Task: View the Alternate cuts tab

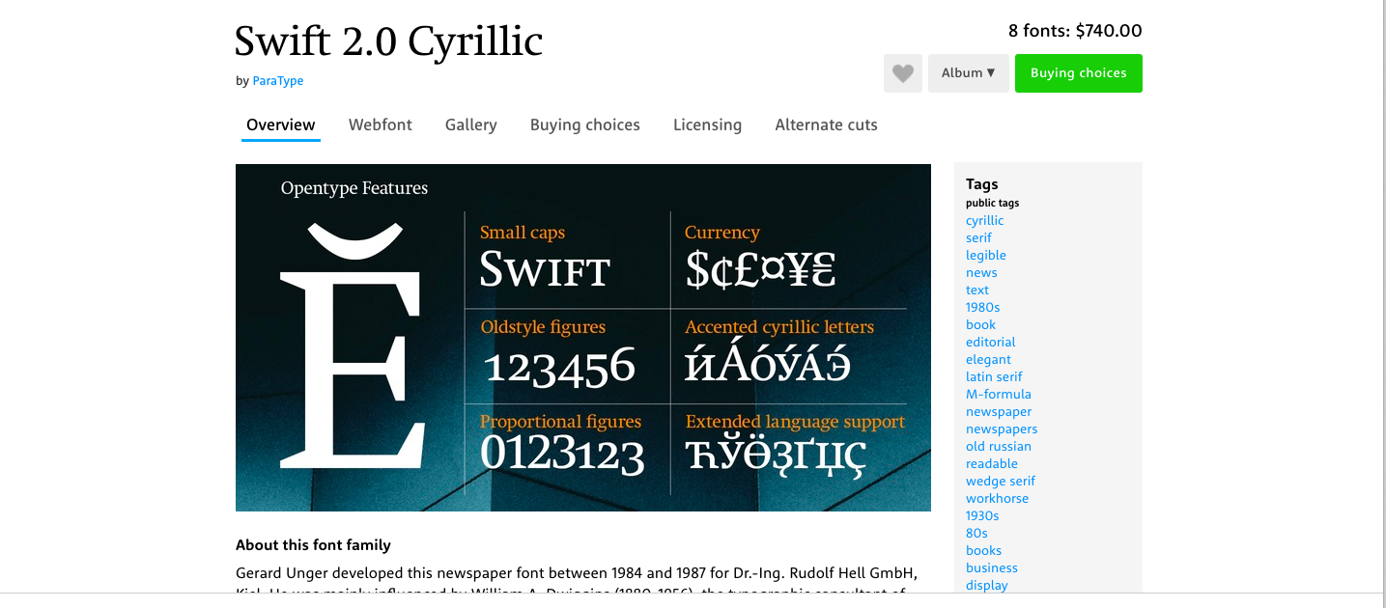Action: 827,124
